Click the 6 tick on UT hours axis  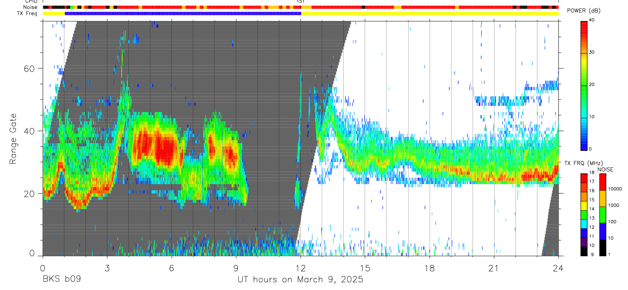(171, 267)
